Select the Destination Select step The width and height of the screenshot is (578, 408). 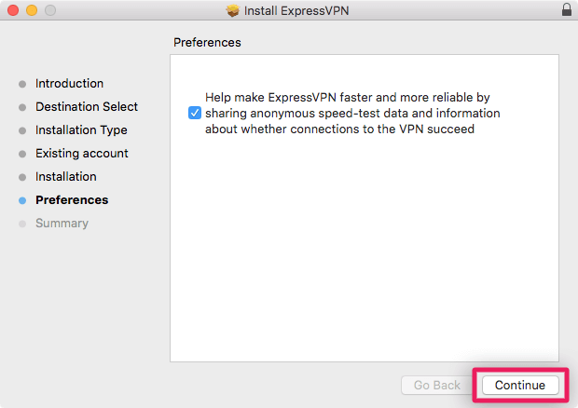[x=87, y=107]
